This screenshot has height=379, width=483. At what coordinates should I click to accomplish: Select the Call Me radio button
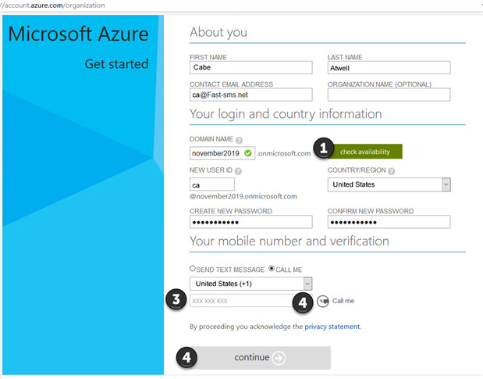[x=272, y=269]
